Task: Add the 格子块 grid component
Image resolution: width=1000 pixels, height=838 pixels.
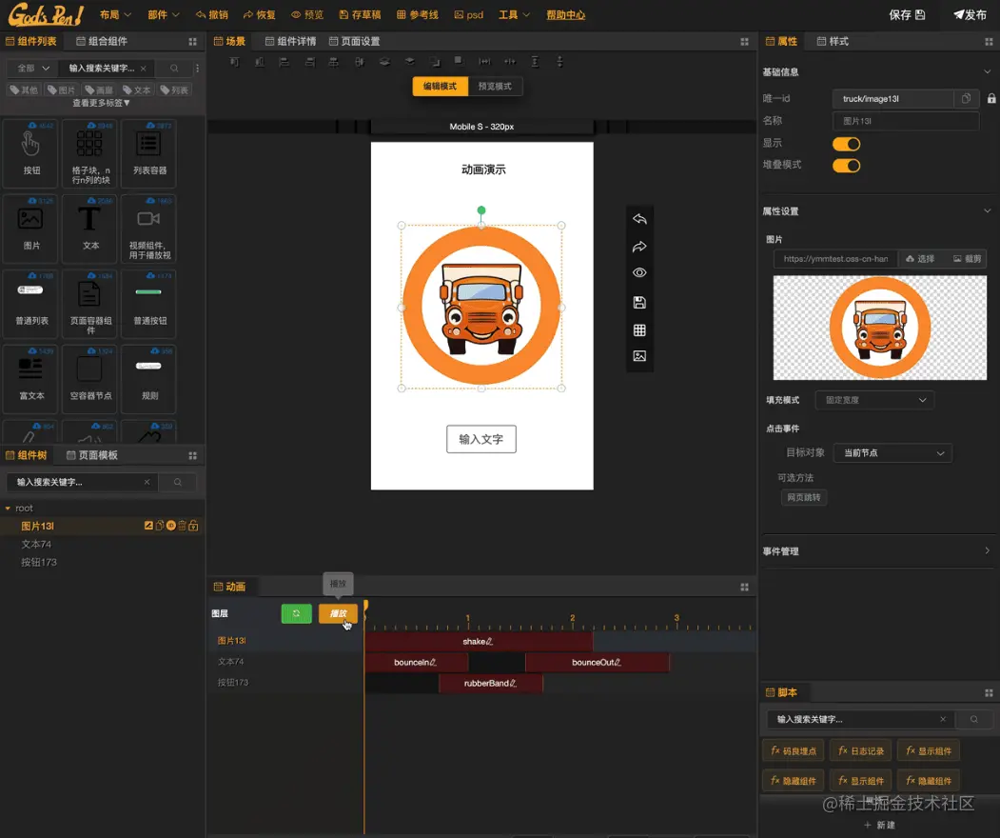Action: coord(90,153)
